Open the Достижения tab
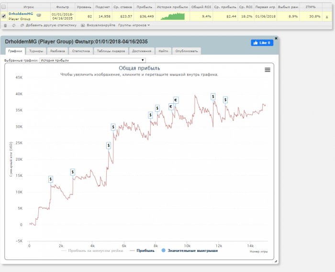Viewport: 335px width, 272px height. pyautogui.click(x=142, y=51)
